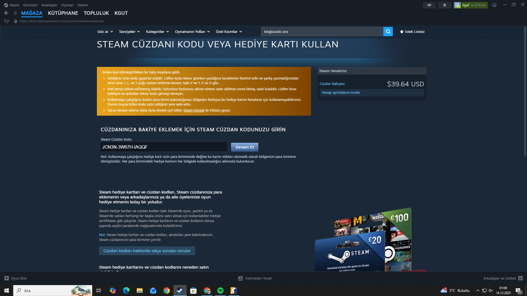Switch to the MAĞAZA tab
Screen dimensions: 527x296
pos(32,13)
